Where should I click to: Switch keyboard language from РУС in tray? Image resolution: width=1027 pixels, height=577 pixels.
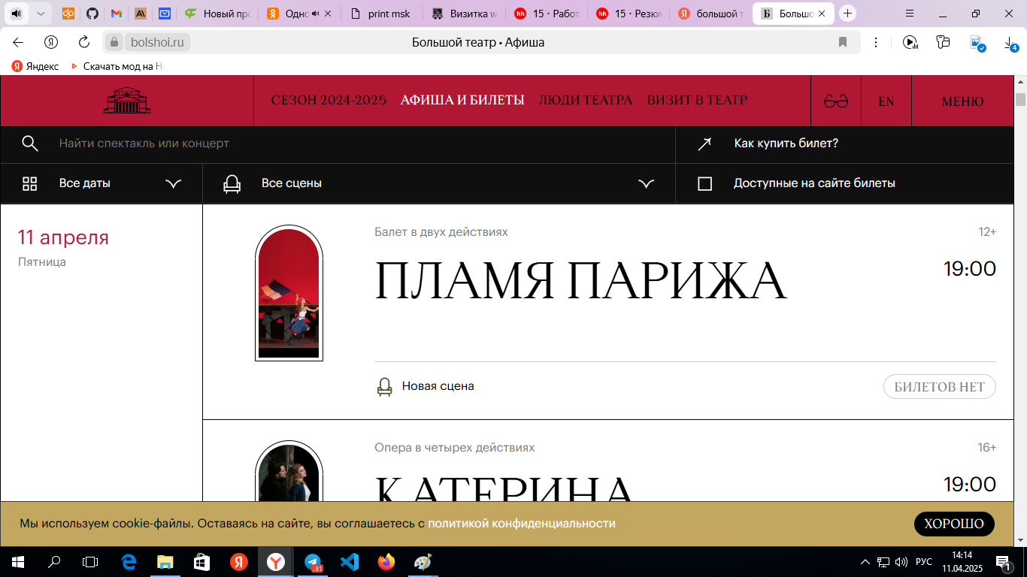(x=924, y=562)
